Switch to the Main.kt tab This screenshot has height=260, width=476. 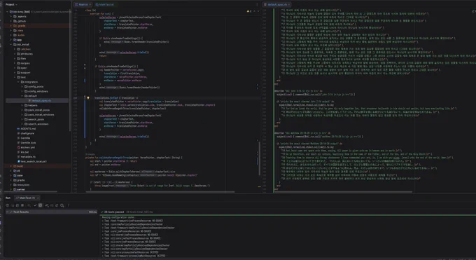[83, 5]
